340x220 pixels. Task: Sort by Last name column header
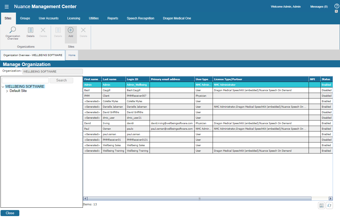point(114,79)
